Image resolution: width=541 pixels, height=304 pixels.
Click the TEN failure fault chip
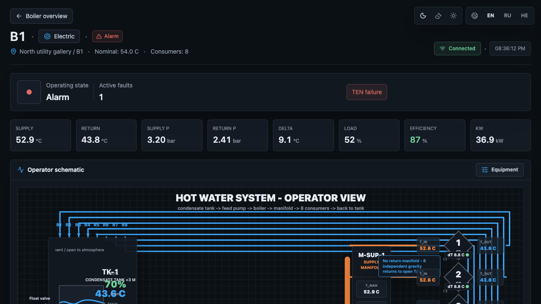click(367, 92)
